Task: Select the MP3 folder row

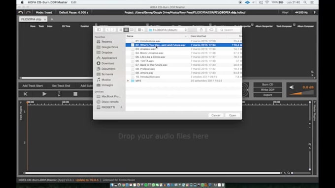Action: click(184, 81)
